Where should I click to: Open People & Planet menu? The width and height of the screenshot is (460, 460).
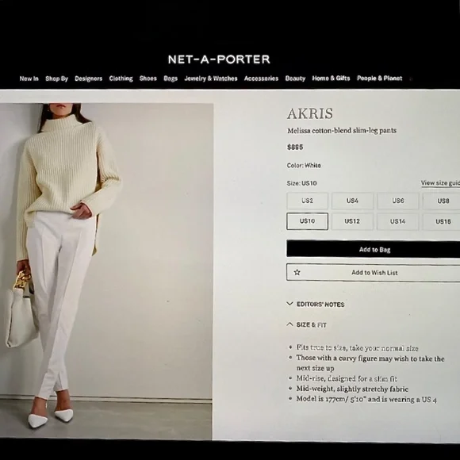(x=380, y=78)
